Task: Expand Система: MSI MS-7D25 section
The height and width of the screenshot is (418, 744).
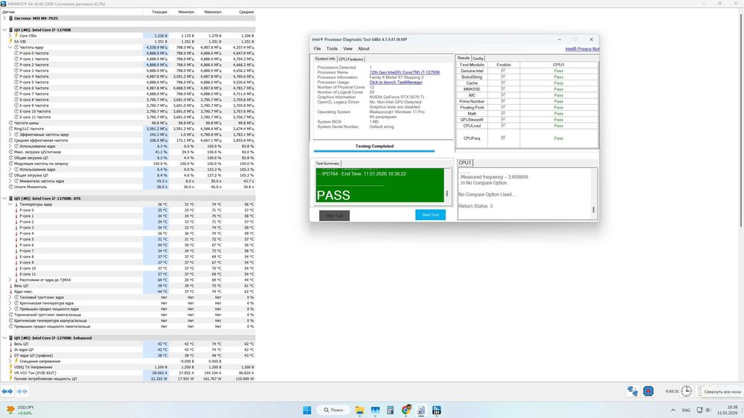Action: click(x=4, y=18)
